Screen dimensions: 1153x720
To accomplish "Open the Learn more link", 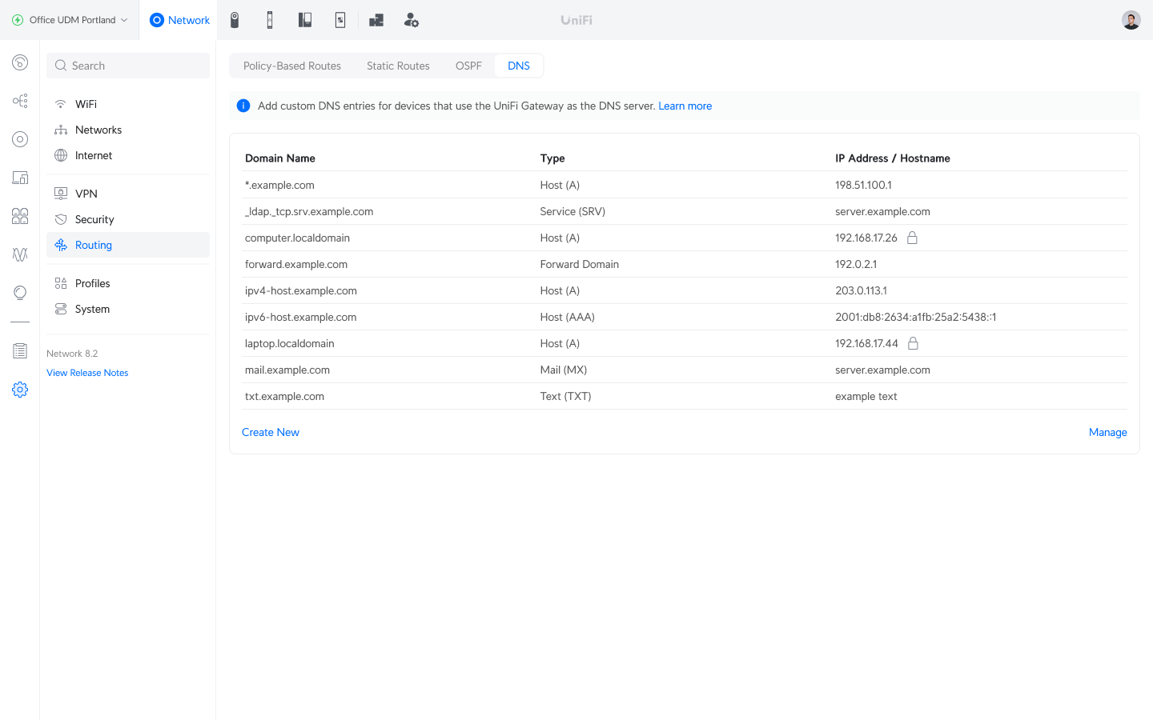I will (685, 106).
